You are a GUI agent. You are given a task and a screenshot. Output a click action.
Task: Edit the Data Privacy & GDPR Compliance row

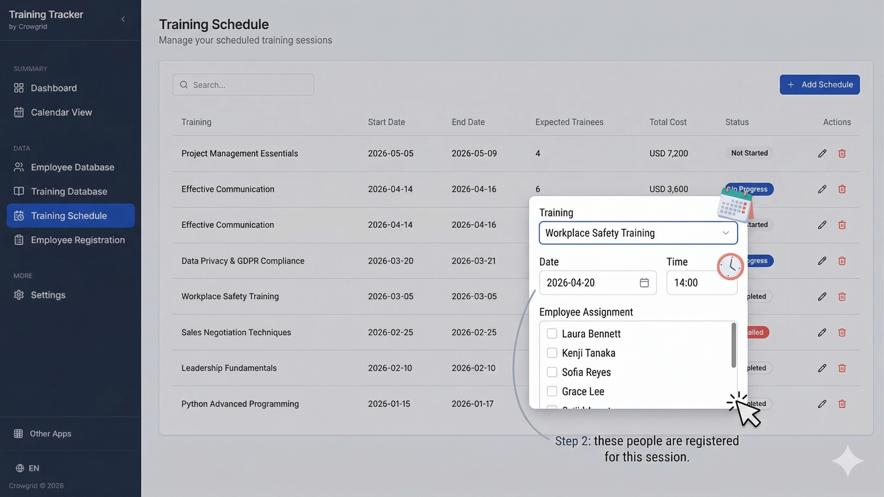822,261
